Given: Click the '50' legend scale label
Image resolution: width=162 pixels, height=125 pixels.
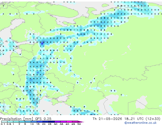Looking at the screenshot, I should tap(79, 124).
